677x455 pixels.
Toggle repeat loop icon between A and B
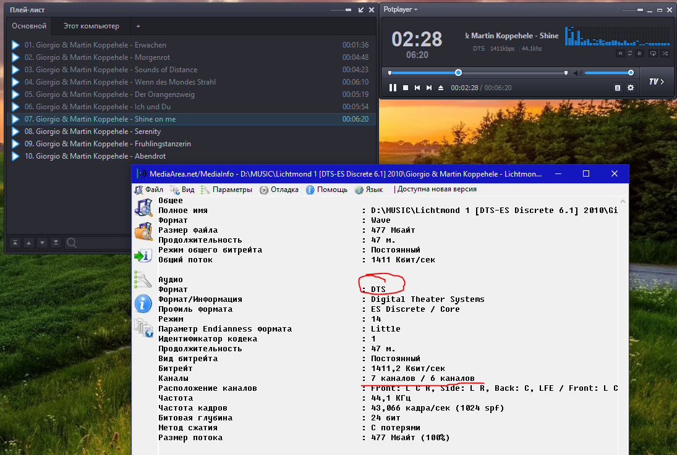(x=630, y=54)
